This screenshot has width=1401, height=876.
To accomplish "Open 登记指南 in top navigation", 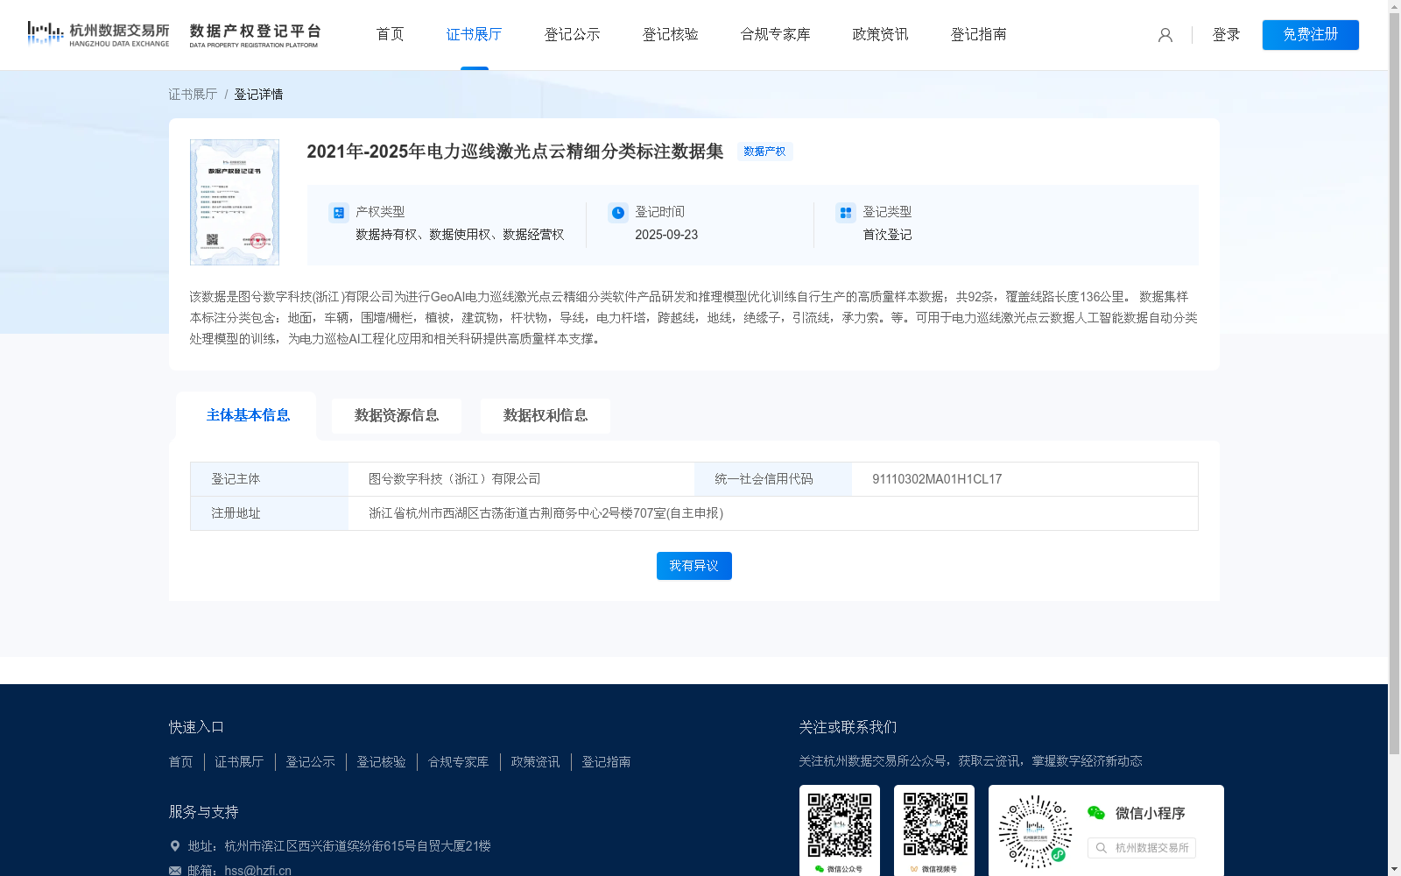I will (978, 34).
